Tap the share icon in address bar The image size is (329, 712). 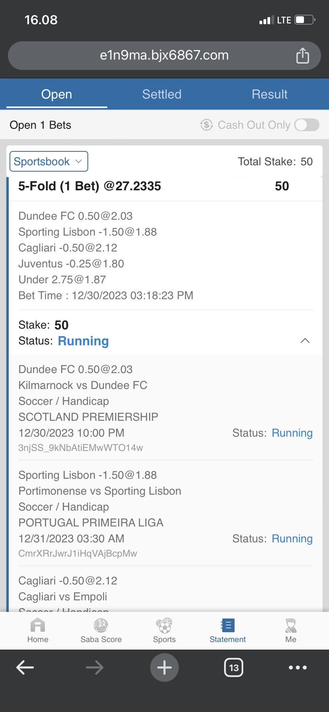pyautogui.click(x=302, y=56)
